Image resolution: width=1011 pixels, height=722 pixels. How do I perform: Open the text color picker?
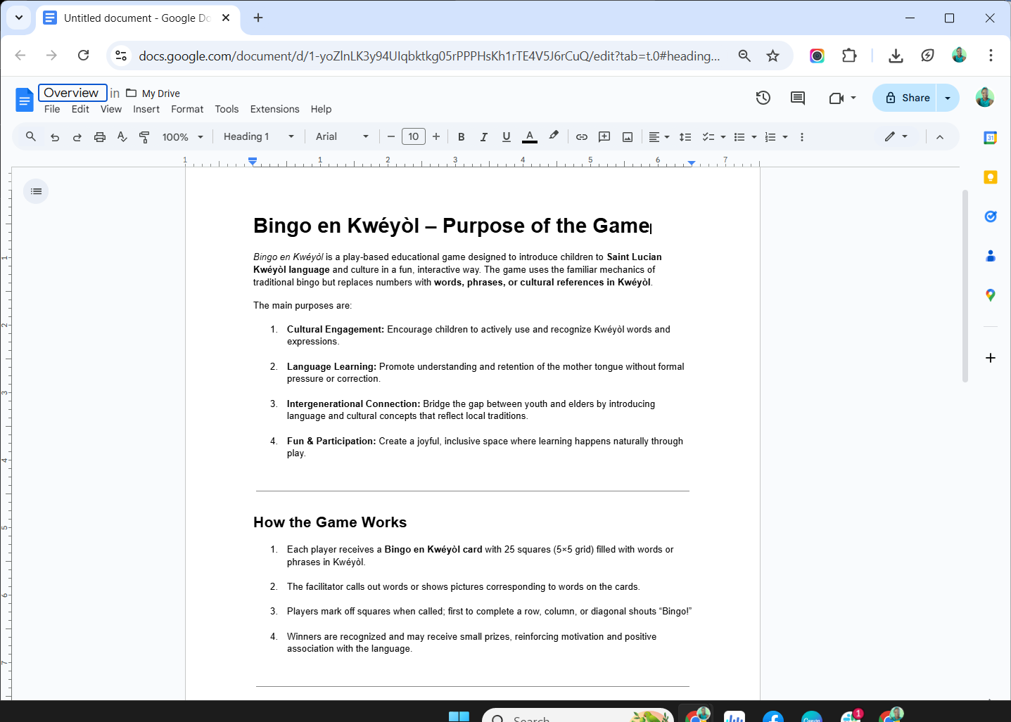pos(530,136)
